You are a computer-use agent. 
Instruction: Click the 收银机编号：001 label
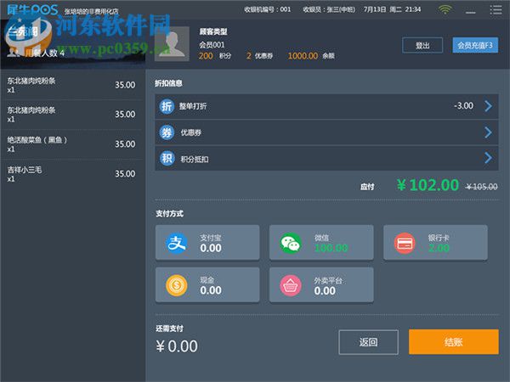268,9
